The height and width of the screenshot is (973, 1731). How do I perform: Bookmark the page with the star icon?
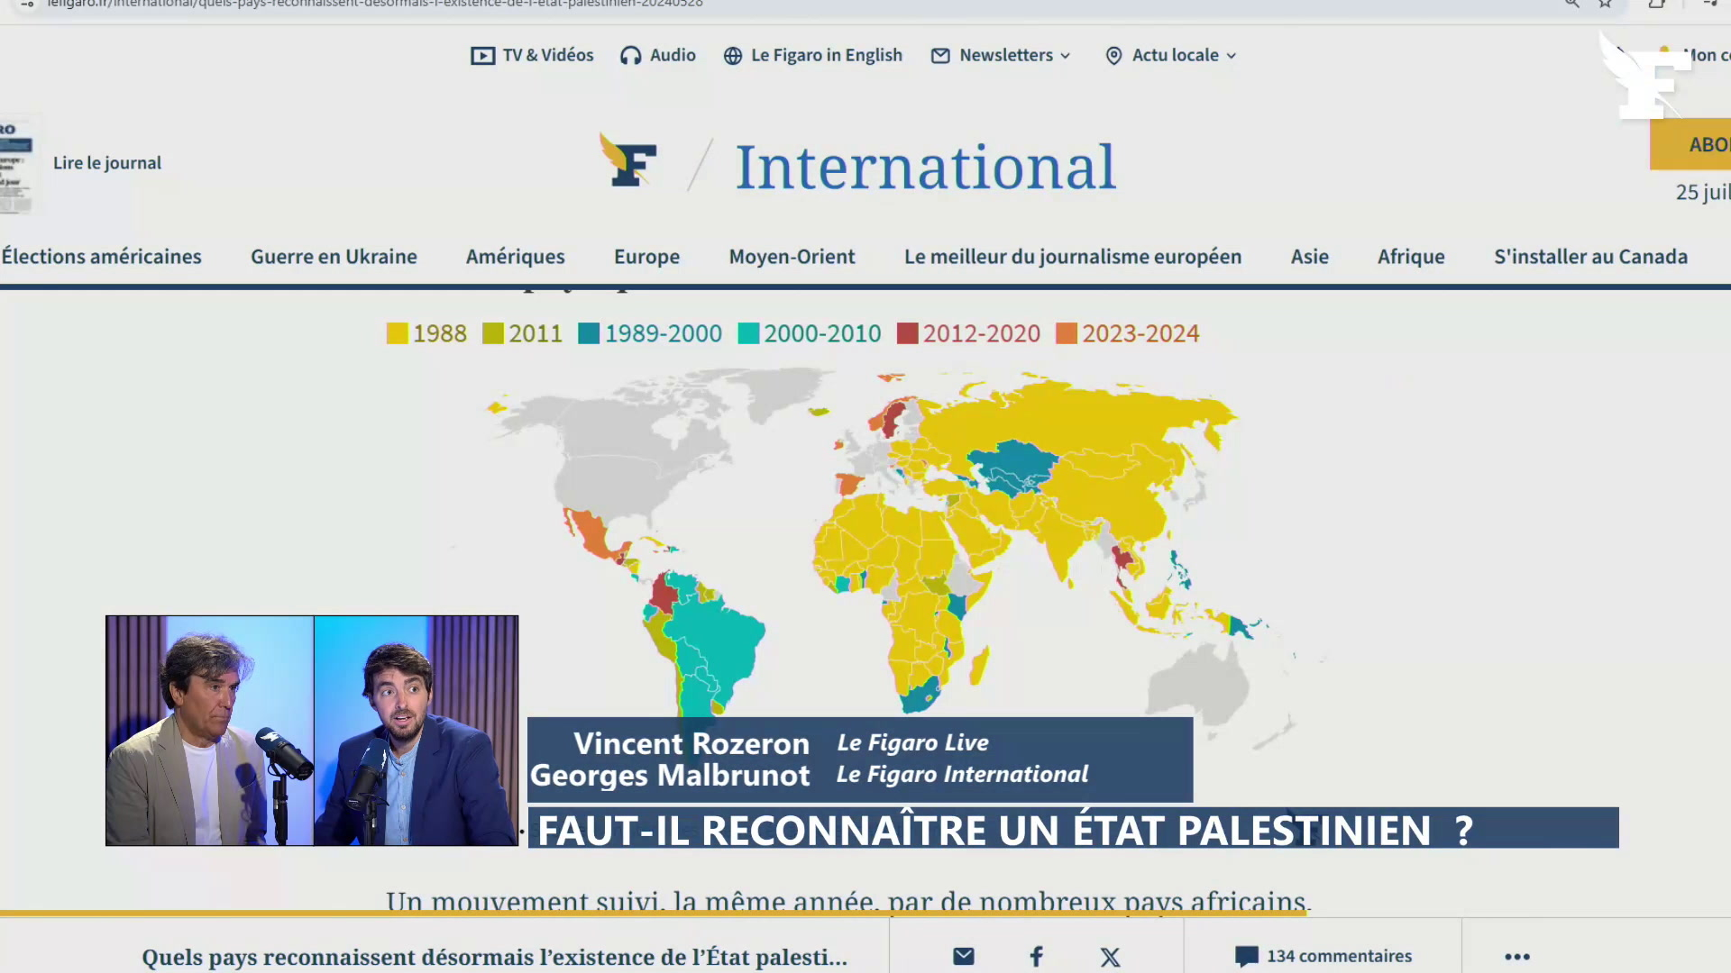click(1605, 5)
